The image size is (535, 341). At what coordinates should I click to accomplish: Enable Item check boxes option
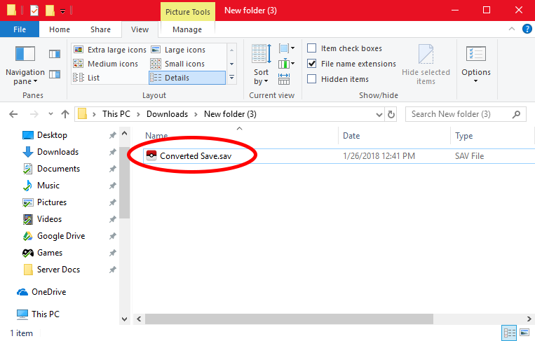click(312, 48)
